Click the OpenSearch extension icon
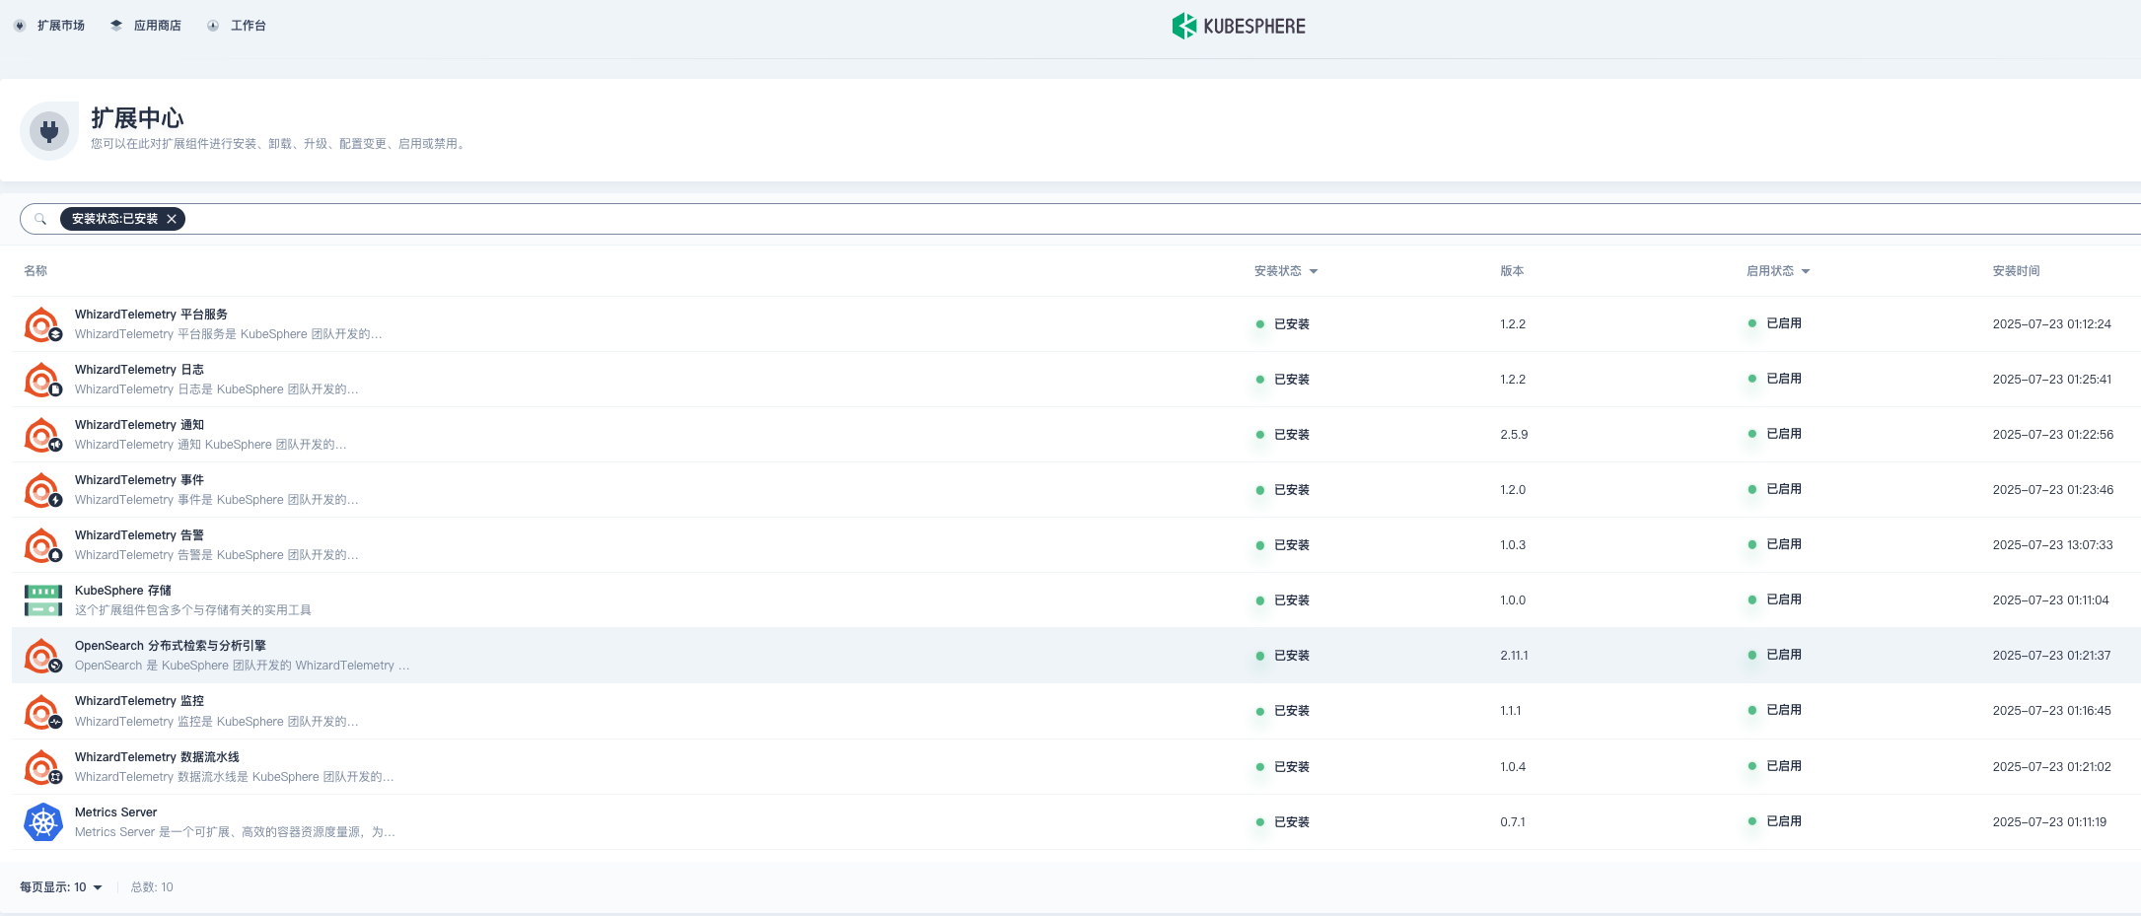2141x916 pixels. [43, 656]
